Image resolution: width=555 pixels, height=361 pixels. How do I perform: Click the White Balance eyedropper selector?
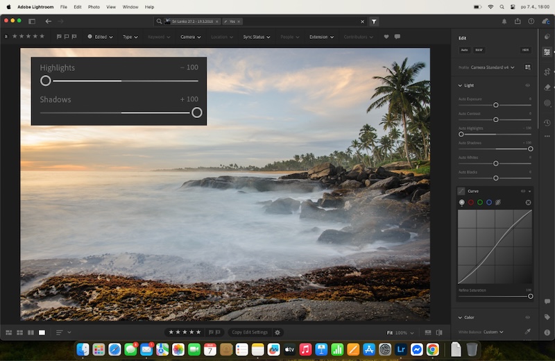point(527,332)
